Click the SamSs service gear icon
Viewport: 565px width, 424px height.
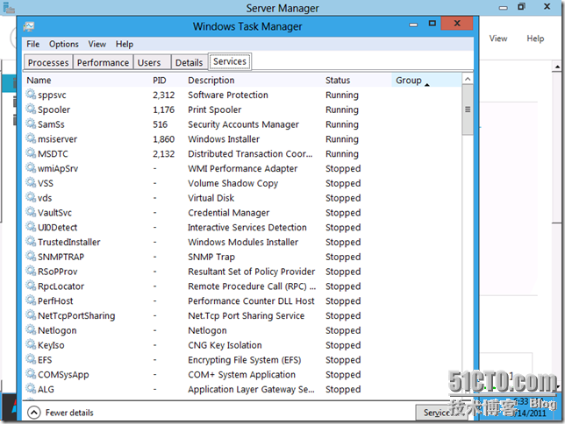(x=31, y=124)
